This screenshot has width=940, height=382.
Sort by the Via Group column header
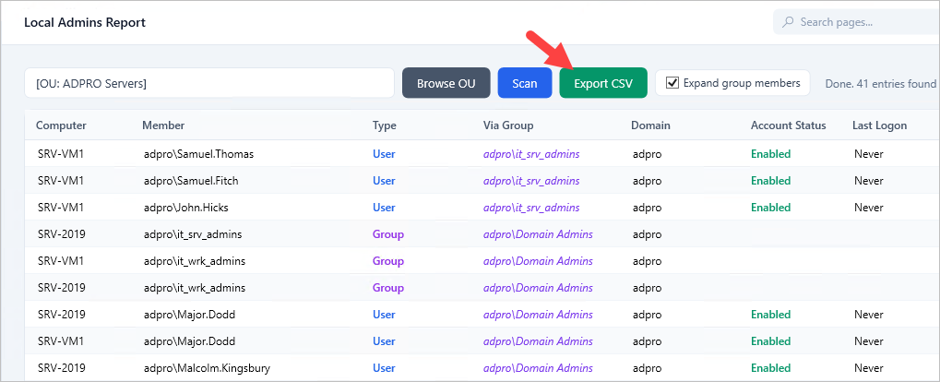pos(508,125)
